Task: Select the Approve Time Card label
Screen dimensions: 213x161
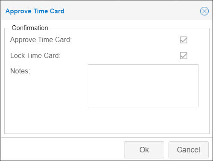Action: pos(41,40)
